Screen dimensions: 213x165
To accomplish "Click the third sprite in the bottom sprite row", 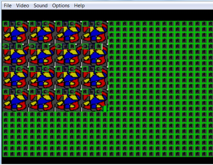I will click(x=68, y=100).
